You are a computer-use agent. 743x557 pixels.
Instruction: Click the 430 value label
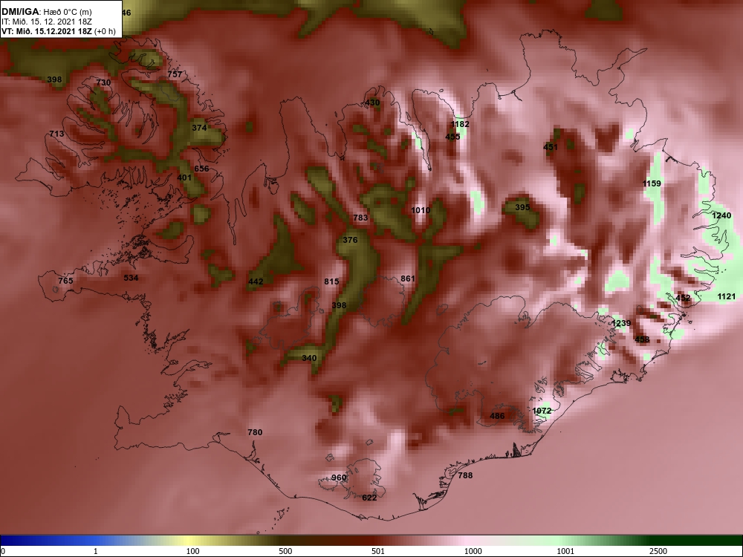372,102
